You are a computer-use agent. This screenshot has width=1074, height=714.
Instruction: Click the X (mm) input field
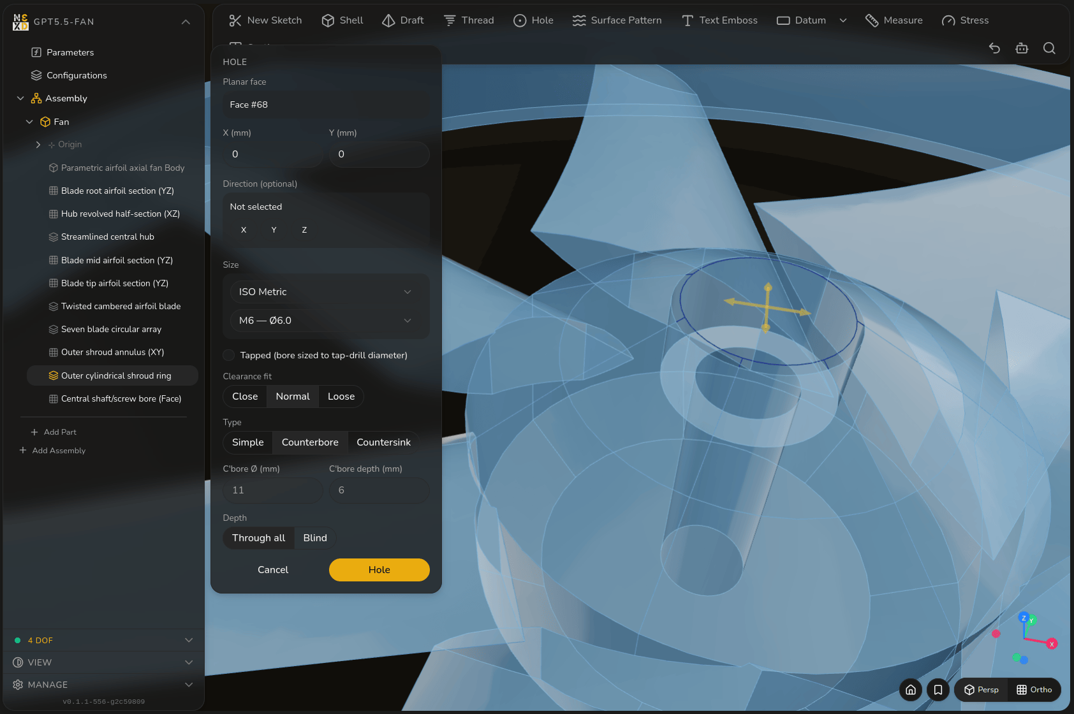pyautogui.click(x=273, y=154)
